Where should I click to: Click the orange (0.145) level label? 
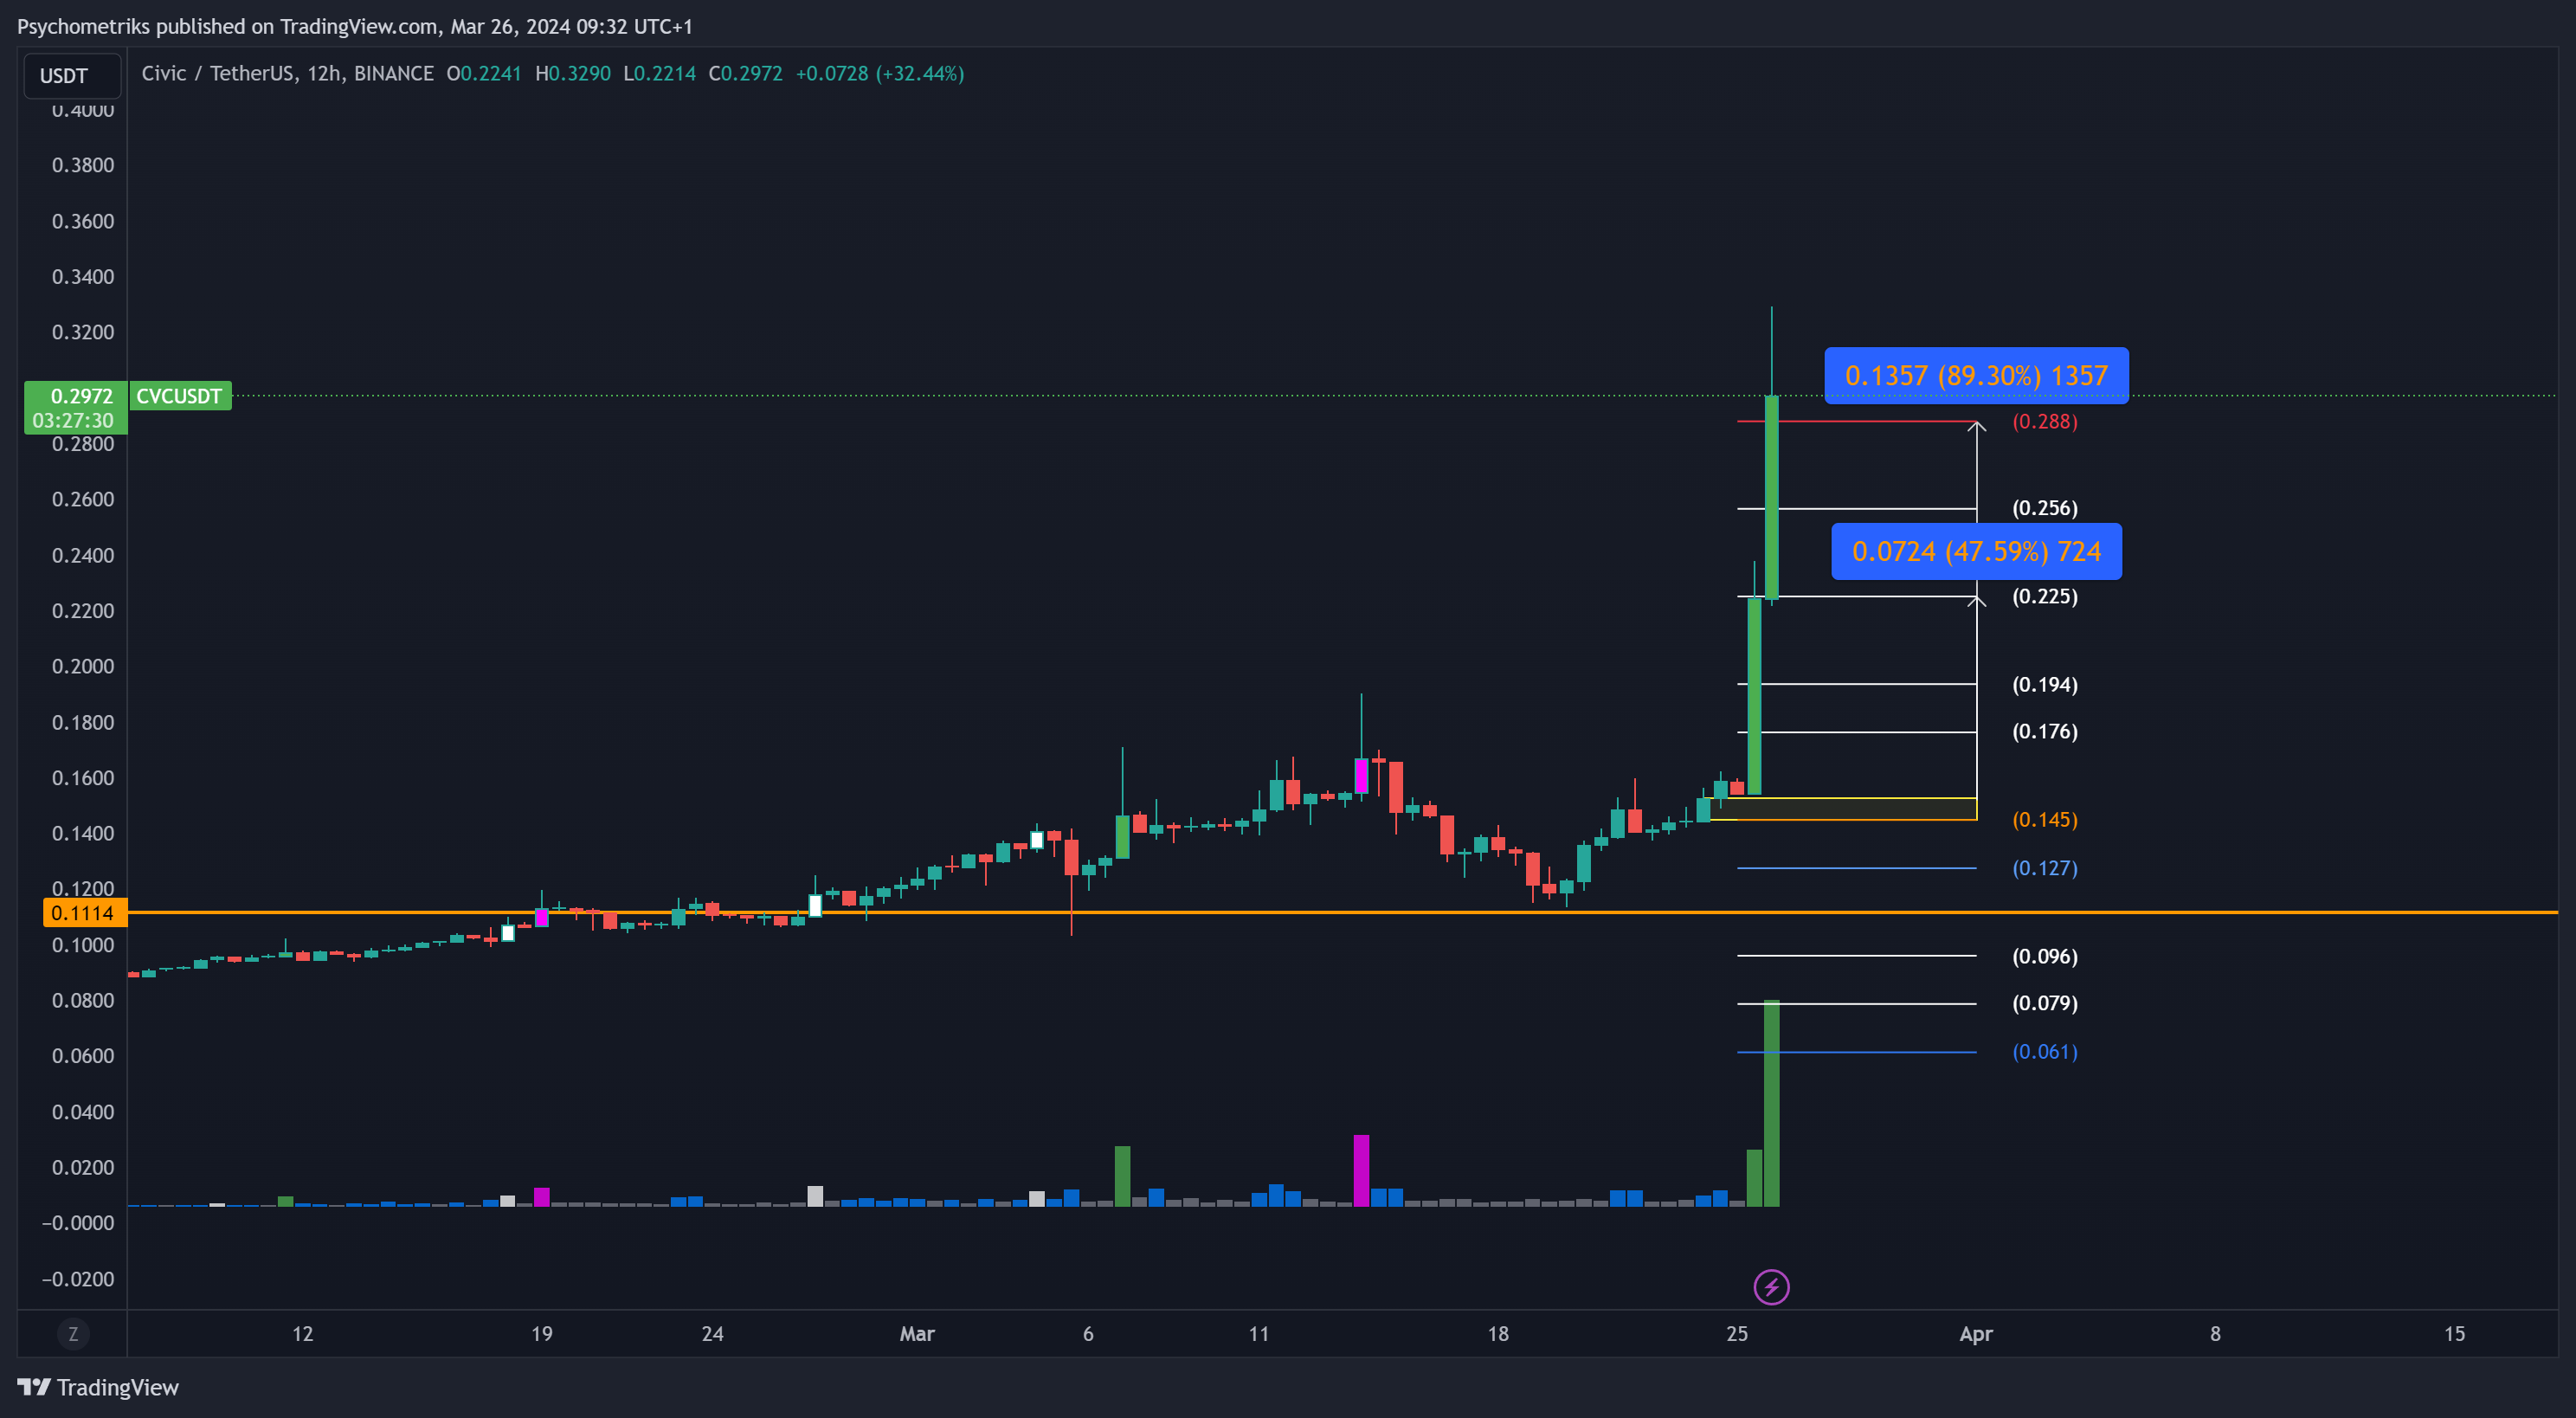2045,819
